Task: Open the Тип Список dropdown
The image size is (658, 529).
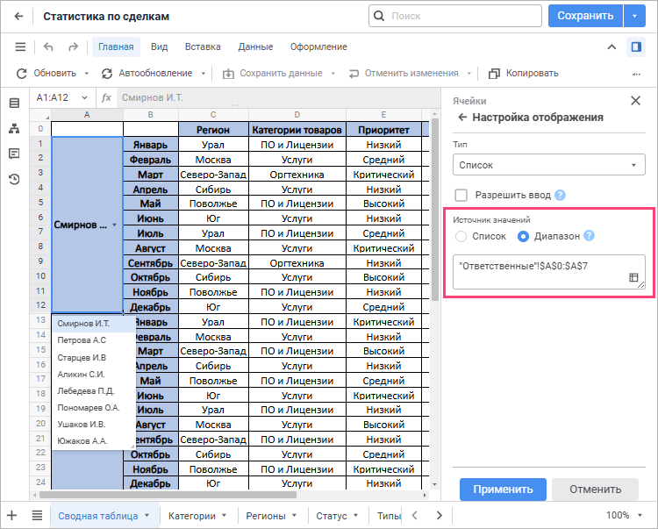Action: 549,165
